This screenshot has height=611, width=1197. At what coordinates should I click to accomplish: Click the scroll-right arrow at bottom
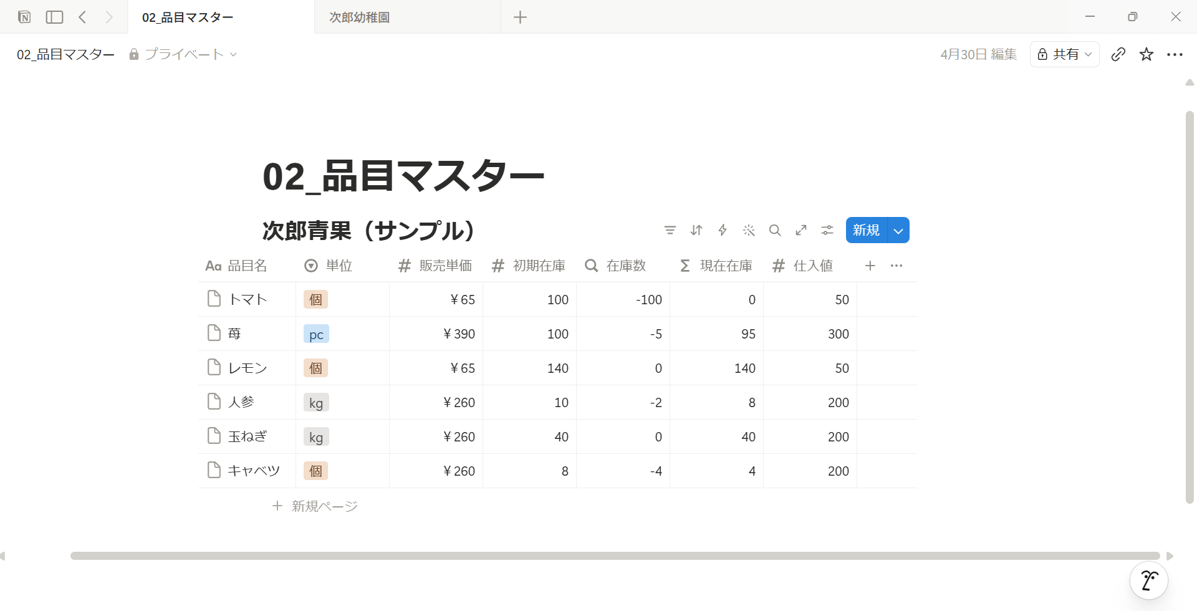(1170, 556)
